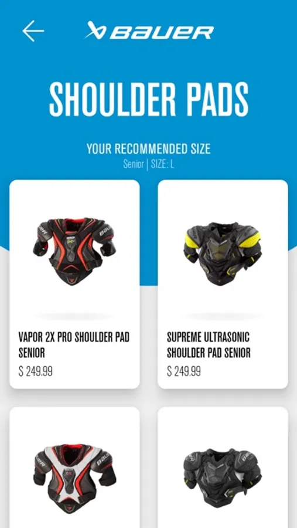Open the Supreme Ultrasonic shoulder pad image
This screenshot has height=528, width=297.
223,253
